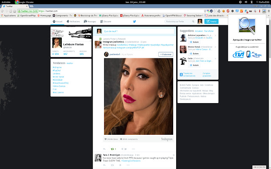The width and height of the screenshot is (271, 169).
Task: Open Trouvez vos connaissances link
Action: click(189, 74)
